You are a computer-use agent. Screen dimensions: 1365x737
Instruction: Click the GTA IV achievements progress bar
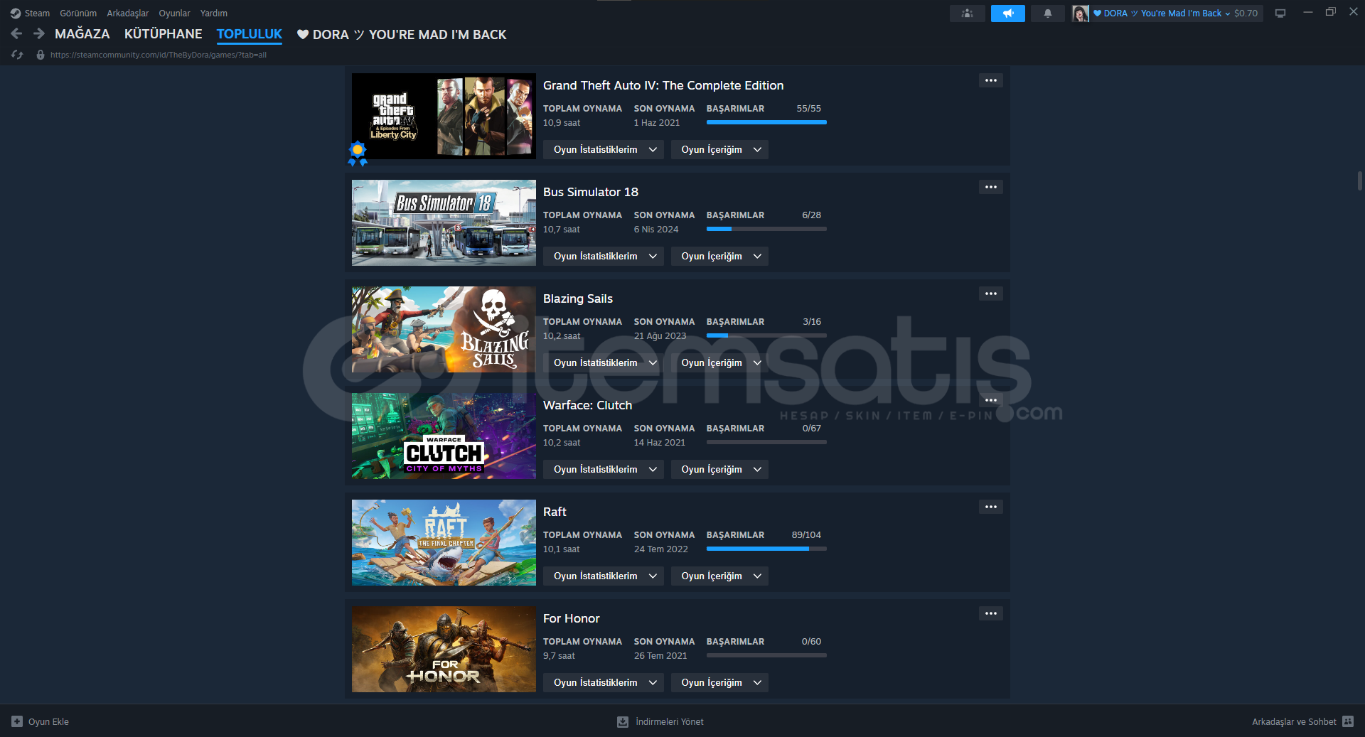766,122
